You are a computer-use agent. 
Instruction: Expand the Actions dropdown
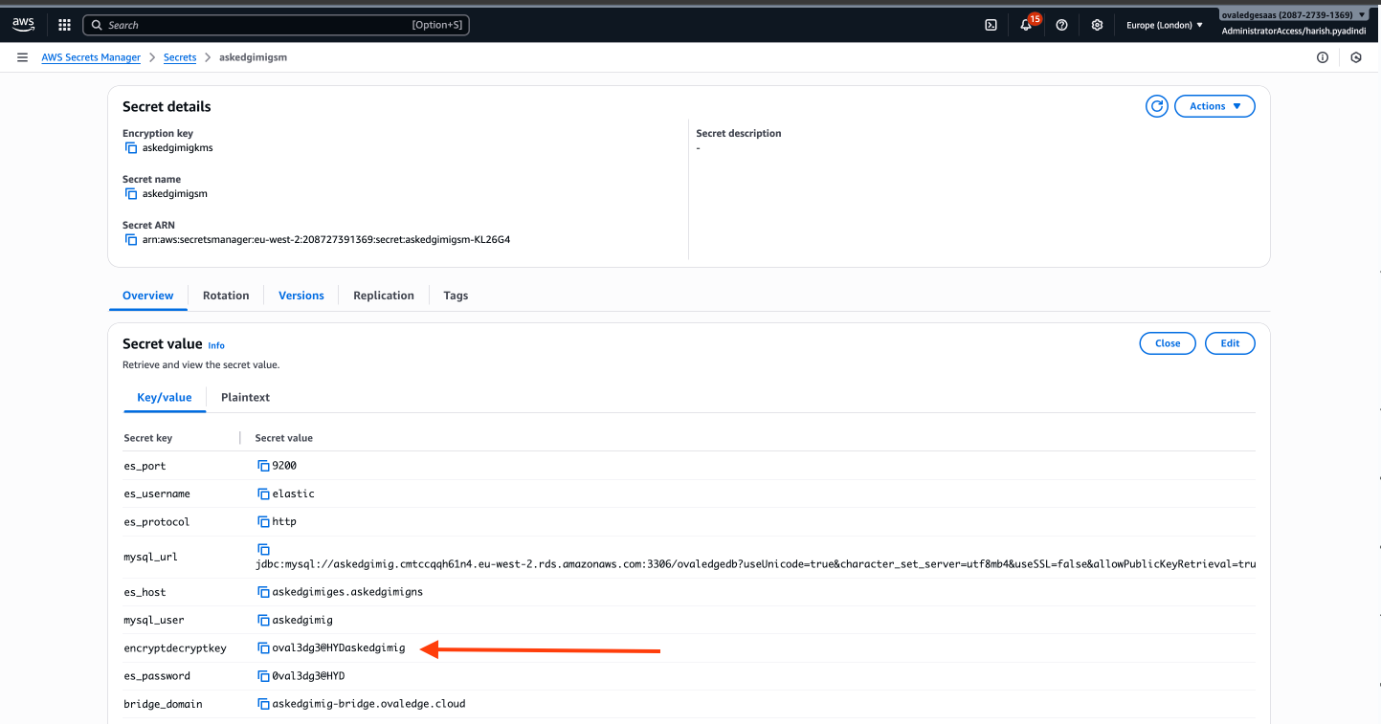[1214, 106]
